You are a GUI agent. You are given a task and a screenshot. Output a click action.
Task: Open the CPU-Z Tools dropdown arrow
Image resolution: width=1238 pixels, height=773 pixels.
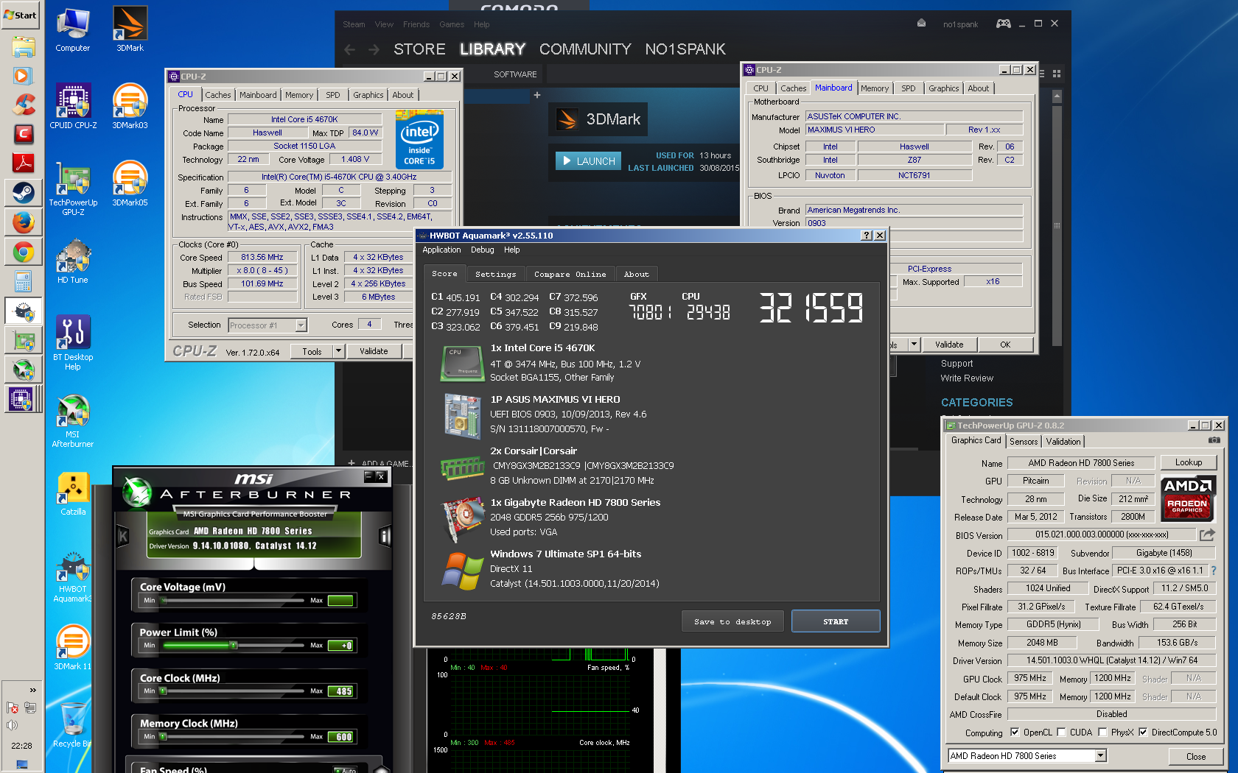coord(338,351)
